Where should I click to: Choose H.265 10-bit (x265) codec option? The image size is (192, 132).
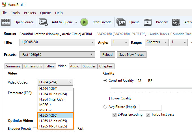(x=55, y=126)
